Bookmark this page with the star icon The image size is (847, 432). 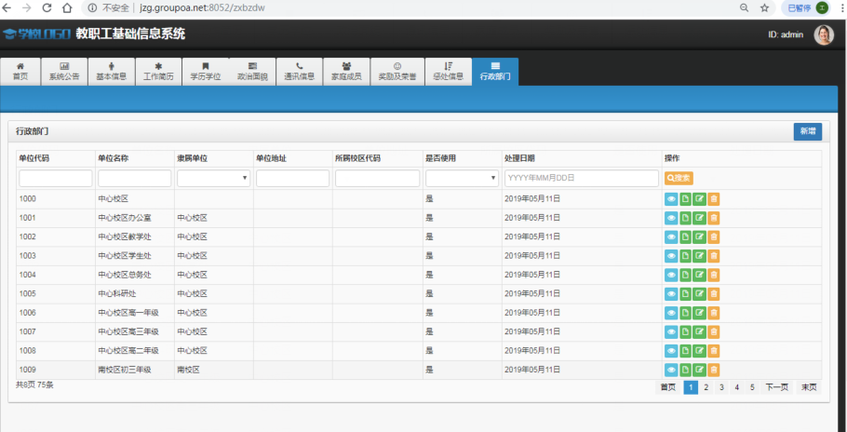764,7
